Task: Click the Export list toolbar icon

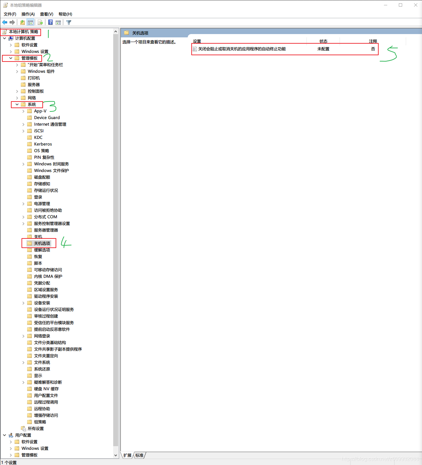Action: click(x=40, y=22)
